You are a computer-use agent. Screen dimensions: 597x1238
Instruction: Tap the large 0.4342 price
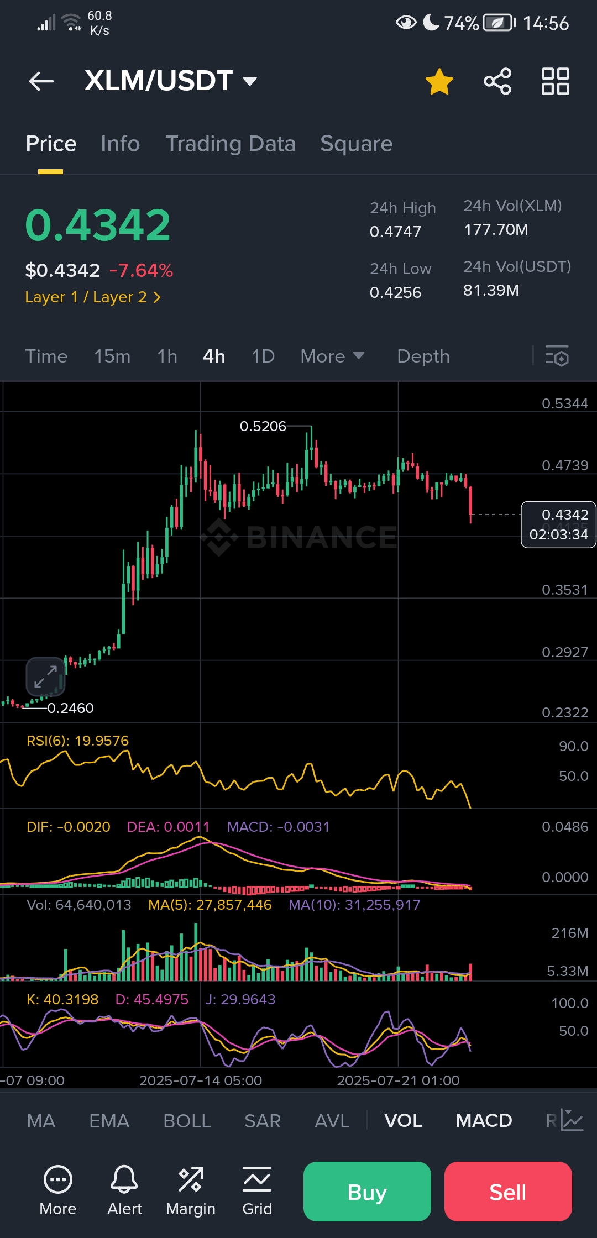click(98, 225)
